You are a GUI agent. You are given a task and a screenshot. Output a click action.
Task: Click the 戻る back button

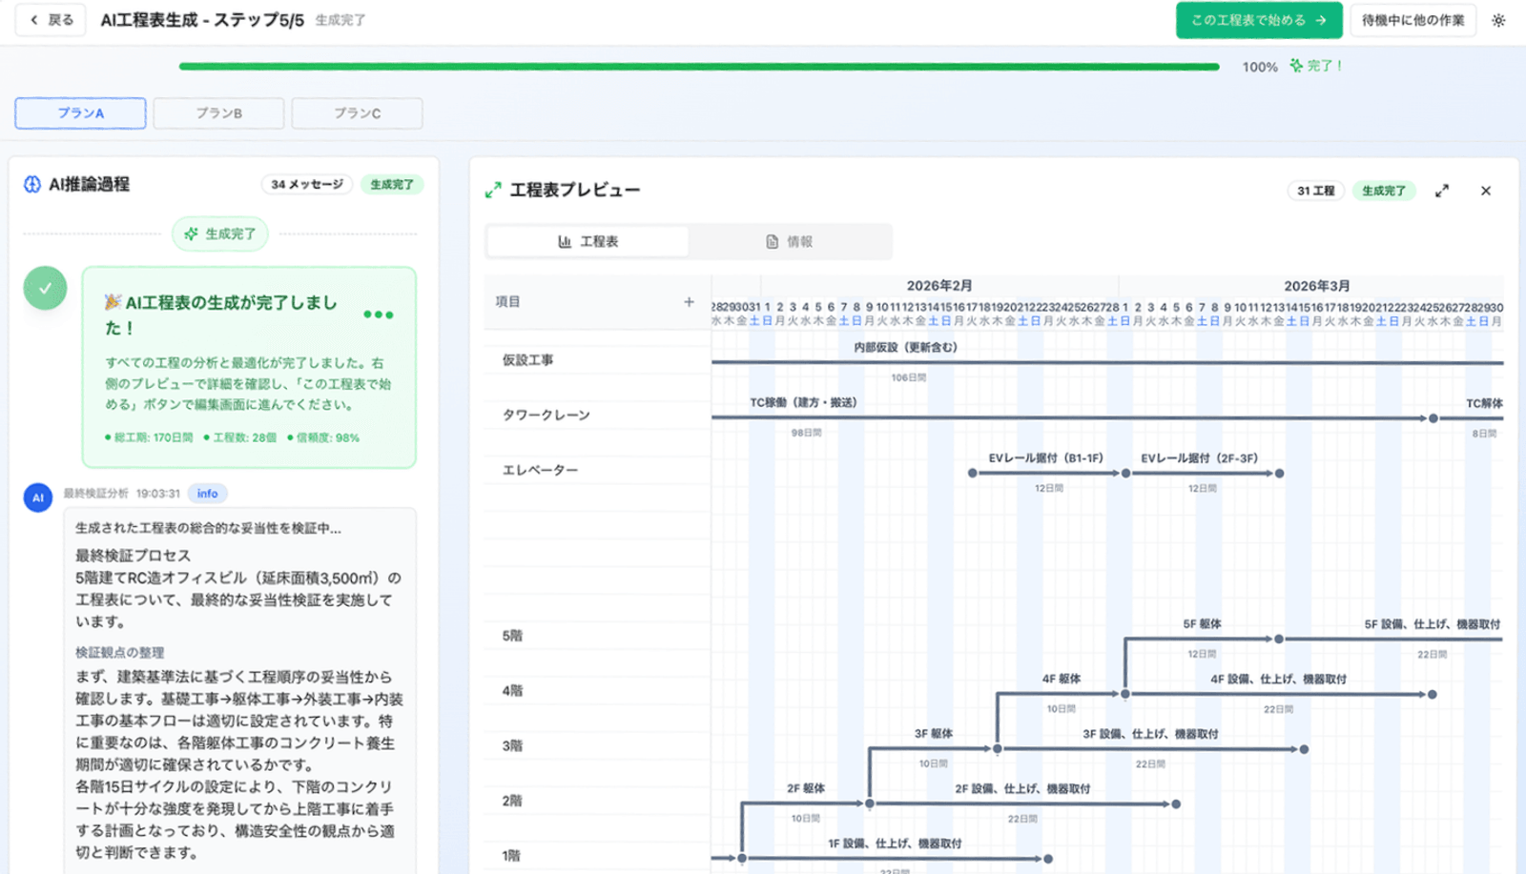52,20
